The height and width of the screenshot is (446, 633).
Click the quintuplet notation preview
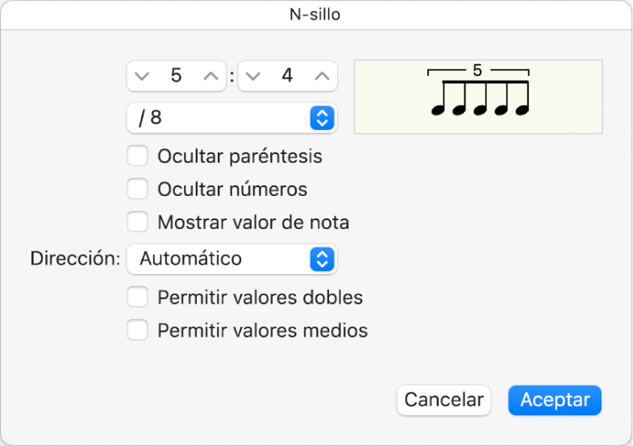click(478, 96)
